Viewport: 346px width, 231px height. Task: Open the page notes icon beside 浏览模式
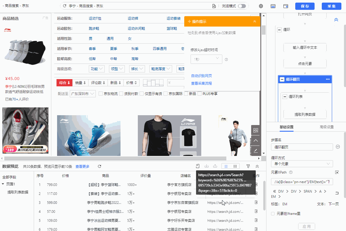tap(214, 6)
